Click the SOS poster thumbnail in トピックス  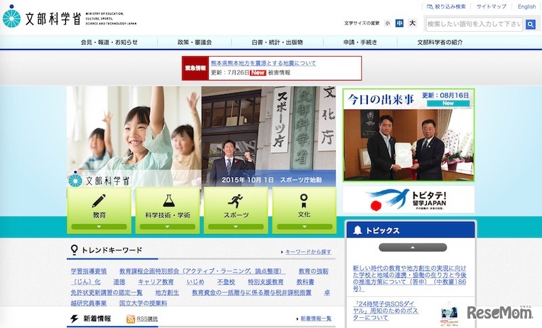(449, 314)
